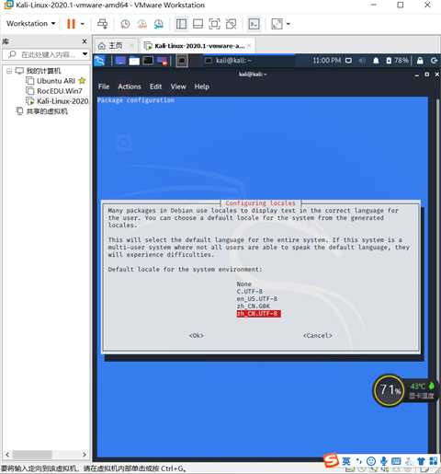Click the Kali panel desktop icon
Viewport: 441px width, 474px height.
point(120,61)
